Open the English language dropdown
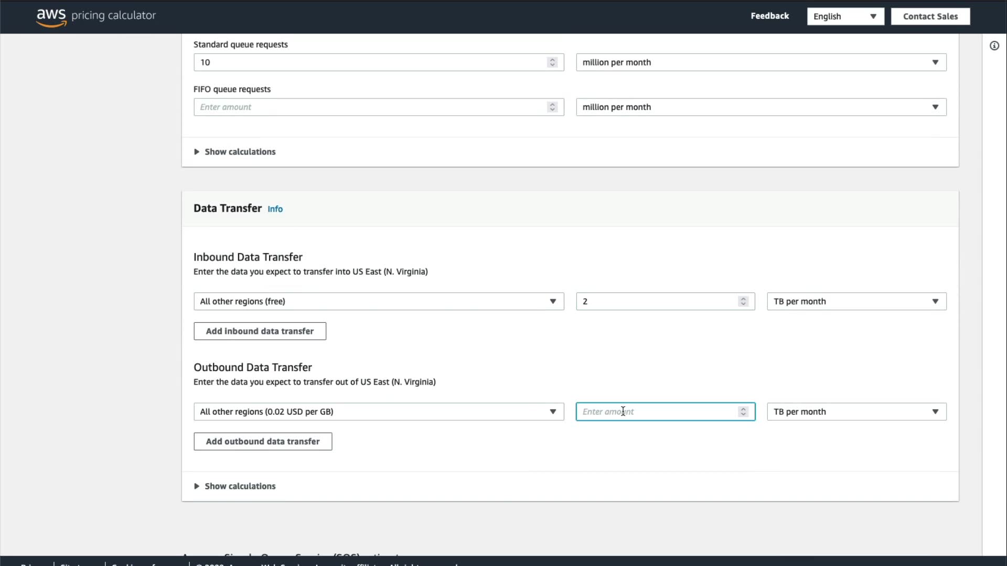Viewport: 1007px width, 566px height. [x=845, y=16]
